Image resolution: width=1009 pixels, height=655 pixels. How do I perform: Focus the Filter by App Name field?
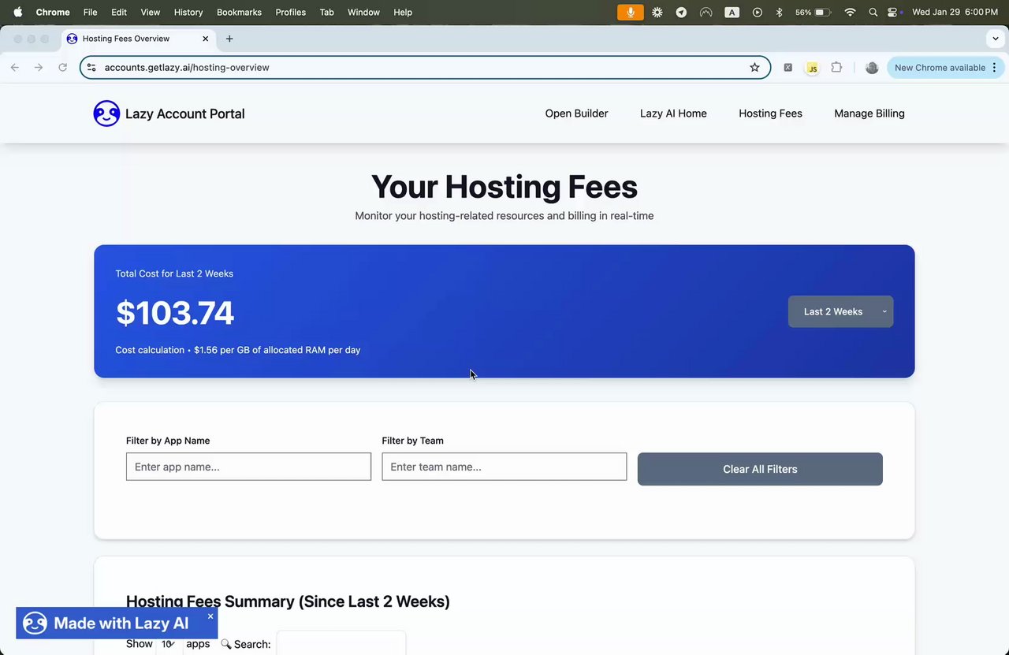tap(248, 467)
